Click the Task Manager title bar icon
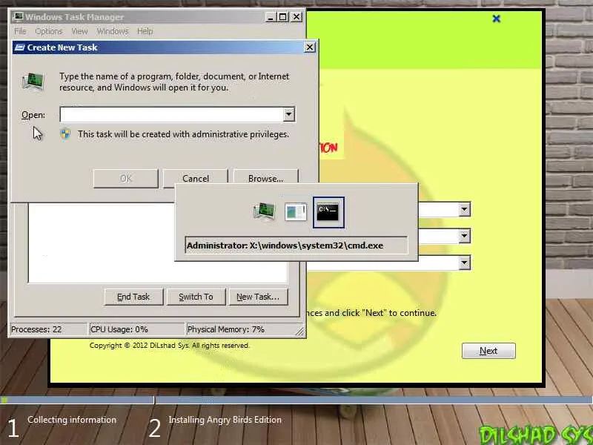The height and width of the screenshot is (445, 593). (x=18, y=16)
